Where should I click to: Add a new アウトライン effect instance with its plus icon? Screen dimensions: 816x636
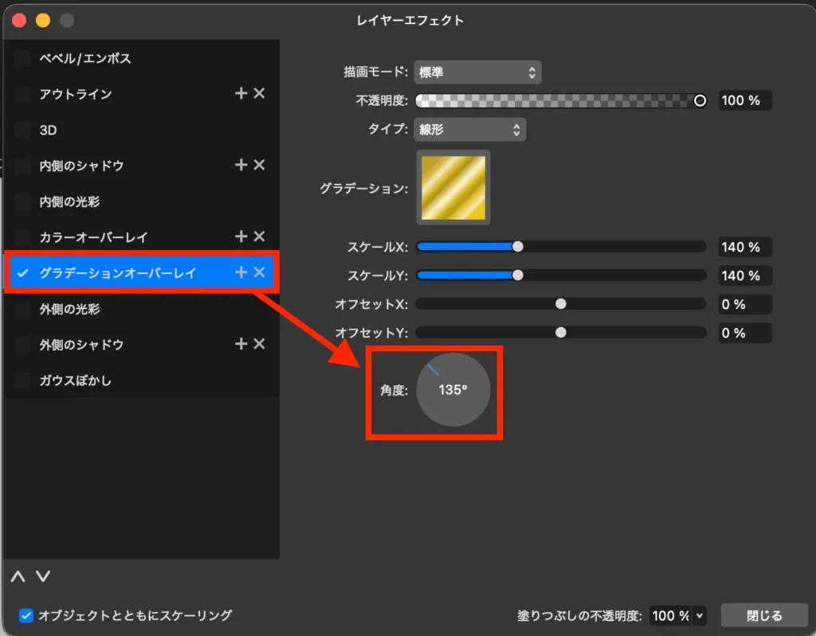pyautogui.click(x=241, y=93)
